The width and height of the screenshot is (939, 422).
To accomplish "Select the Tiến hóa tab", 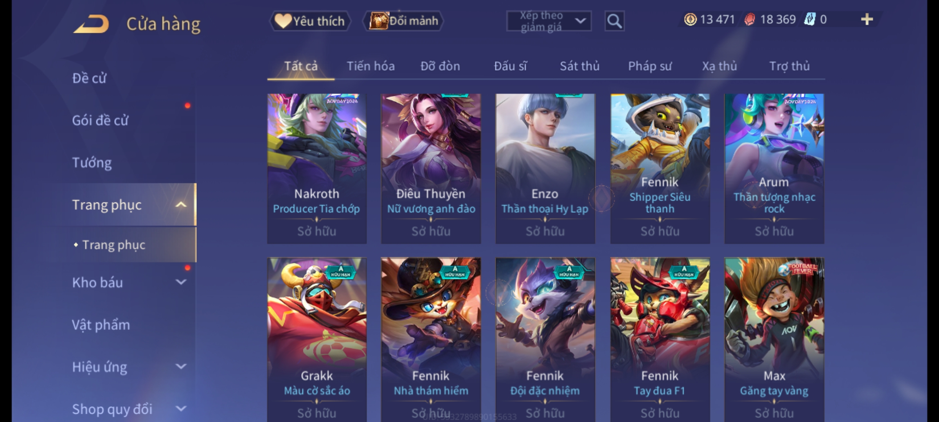I will click(x=371, y=66).
